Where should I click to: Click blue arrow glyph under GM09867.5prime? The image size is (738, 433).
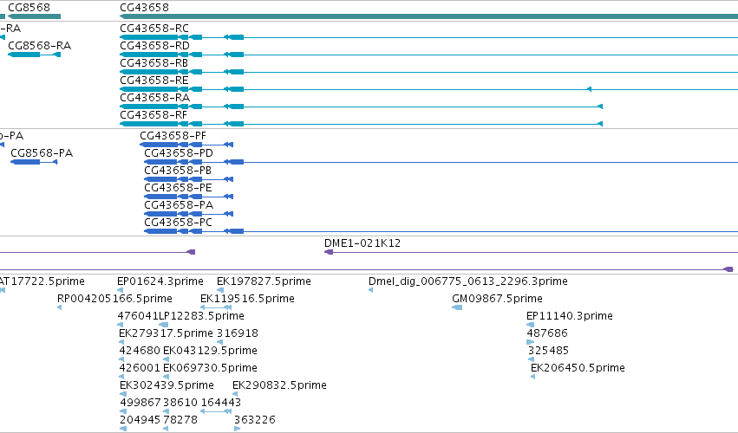click(457, 307)
